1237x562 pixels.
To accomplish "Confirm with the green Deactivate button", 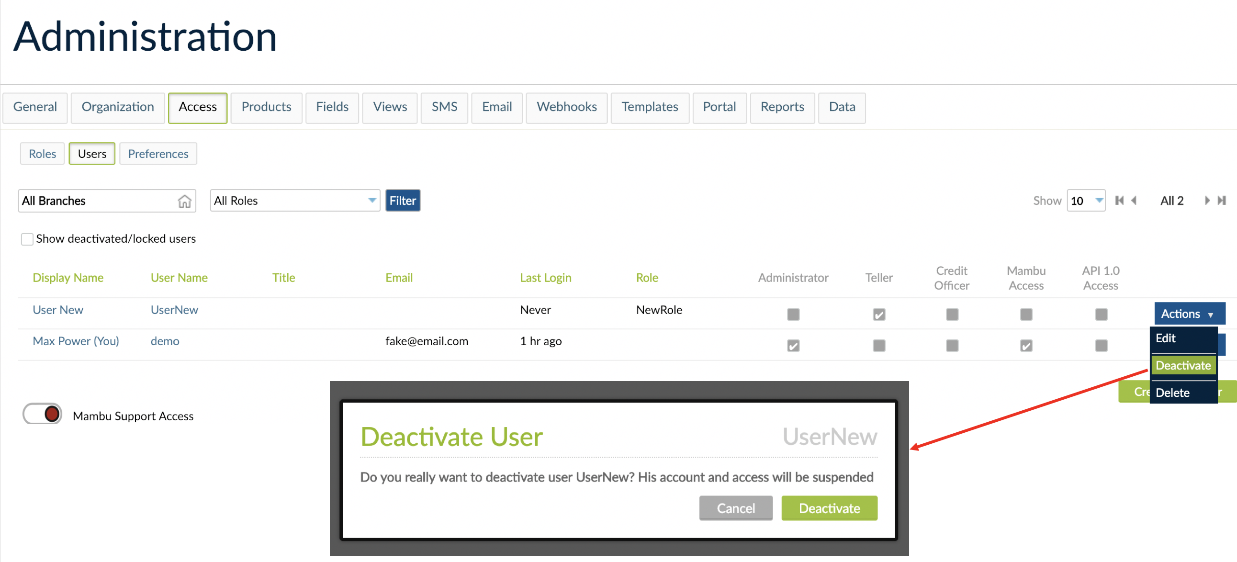I will (x=829, y=508).
